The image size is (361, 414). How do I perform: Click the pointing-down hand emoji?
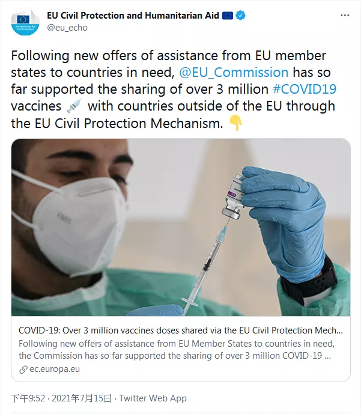235,123
